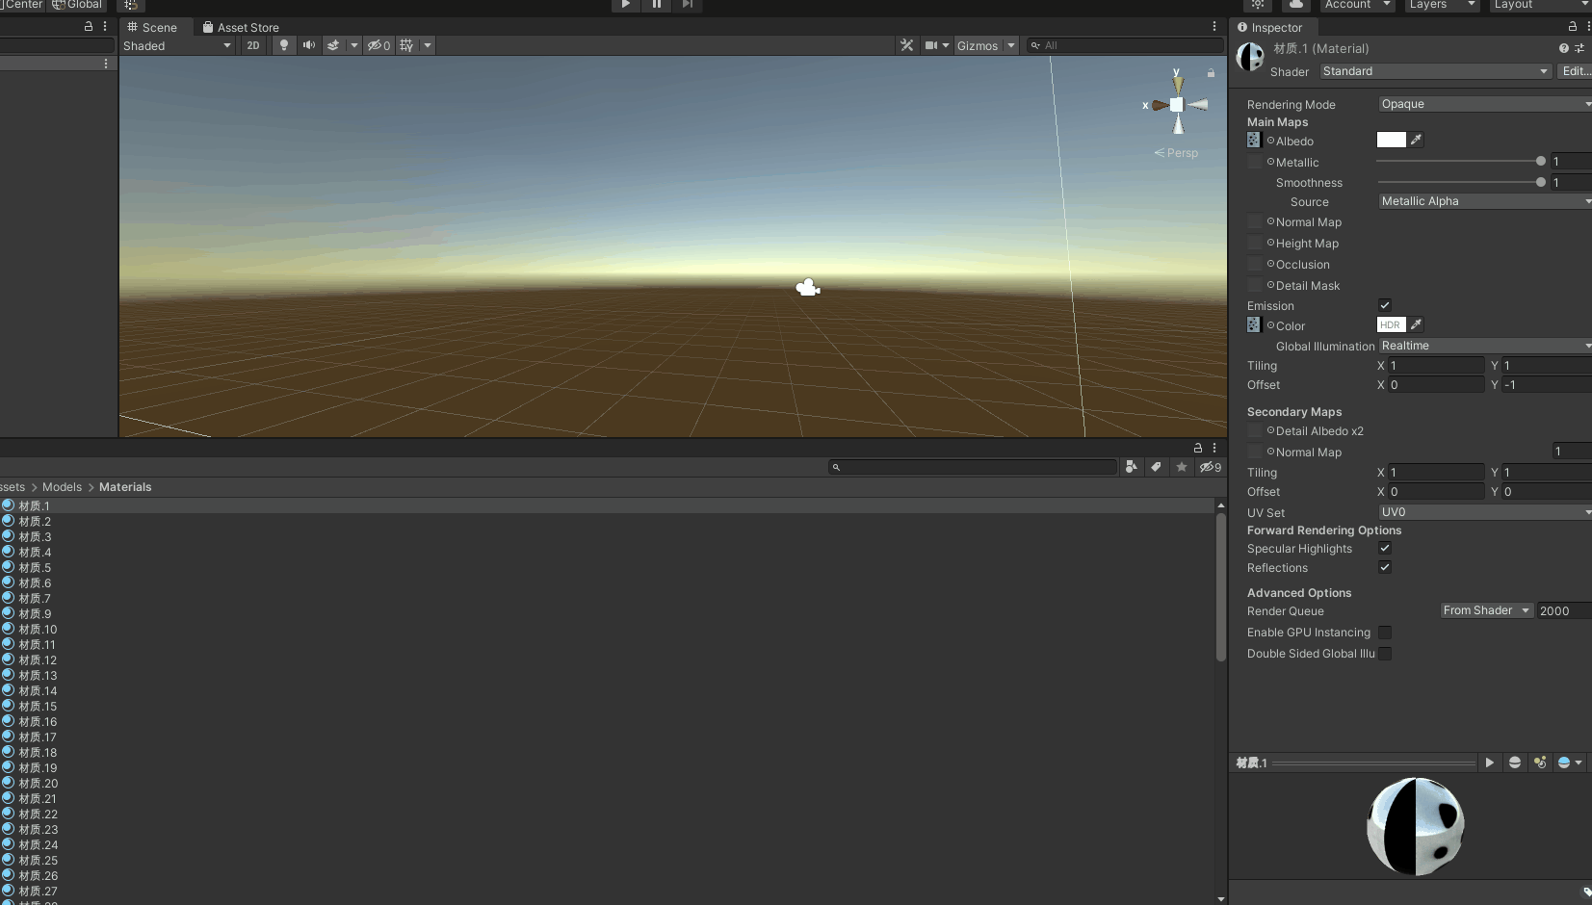
Task: Click the Render Queue 2000 value field
Action: click(x=1564, y=610)
